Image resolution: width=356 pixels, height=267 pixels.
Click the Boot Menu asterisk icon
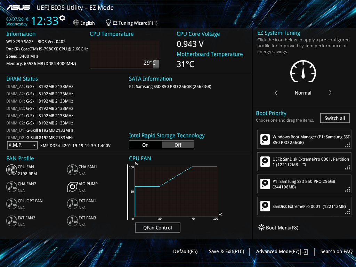click(261, 227)
